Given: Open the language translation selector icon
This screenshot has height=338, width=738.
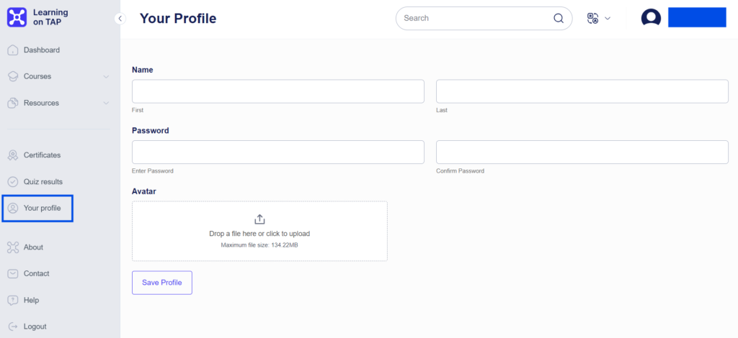Looking at the screenshot, I should click(x=593, y=19).
